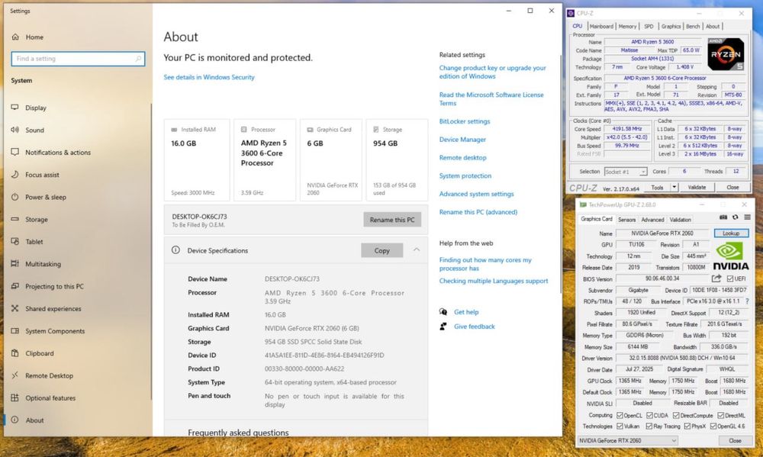Click Copy in Device Specifications
The image size is (763, 457).
click(x=382, y=251)
